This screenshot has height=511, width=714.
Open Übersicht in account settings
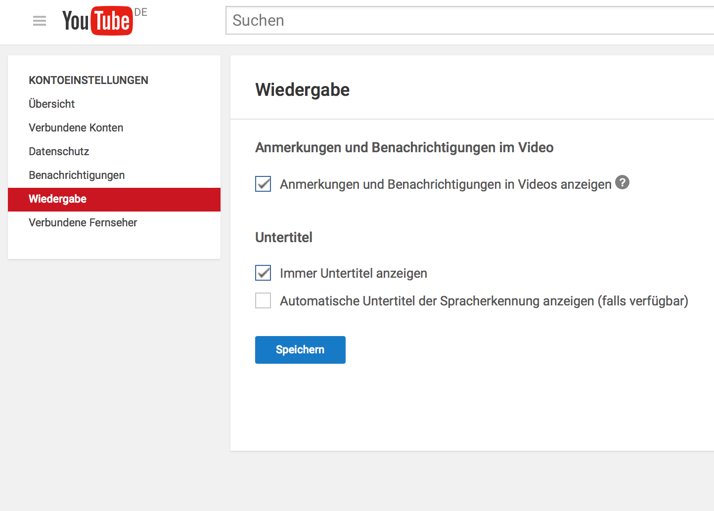pyautogui.click(x=52, y=104)
